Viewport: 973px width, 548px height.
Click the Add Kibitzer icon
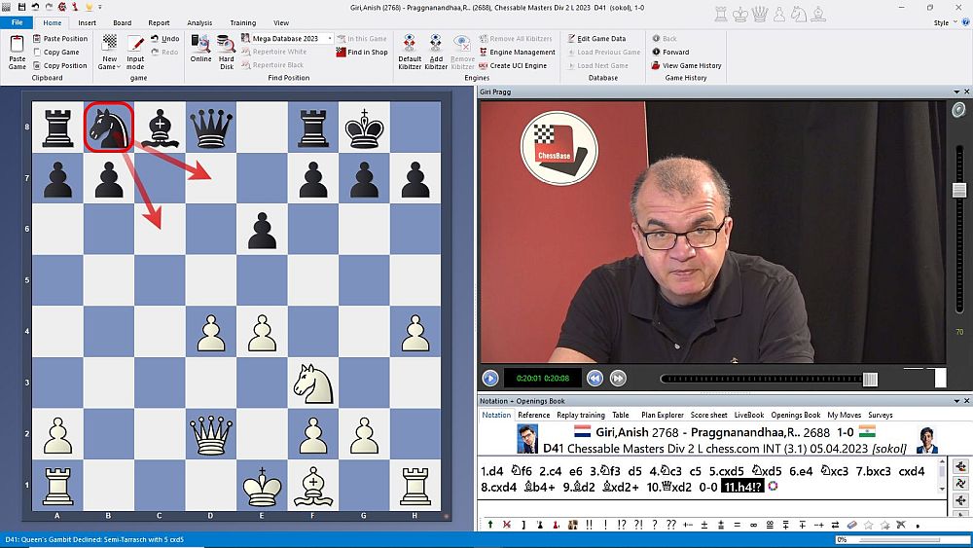[x=436, y=50]
